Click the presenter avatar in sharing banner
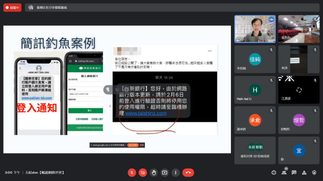 coord(31,8)
